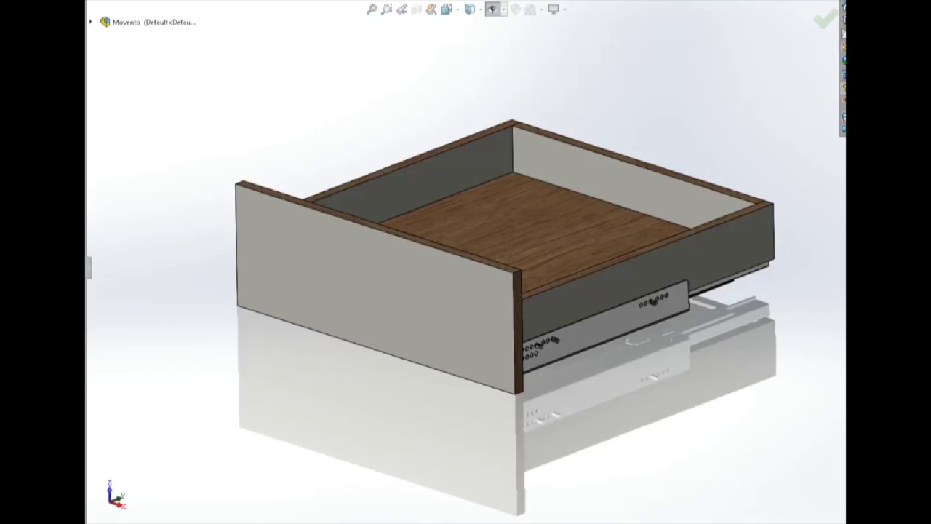This screenshot has height=524, width=931.
Task: Click the XYZ reference triad
Action: (115, 494)
